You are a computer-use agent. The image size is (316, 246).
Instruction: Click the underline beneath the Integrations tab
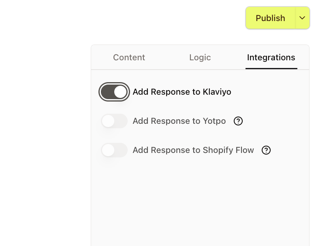coord(271,68)
